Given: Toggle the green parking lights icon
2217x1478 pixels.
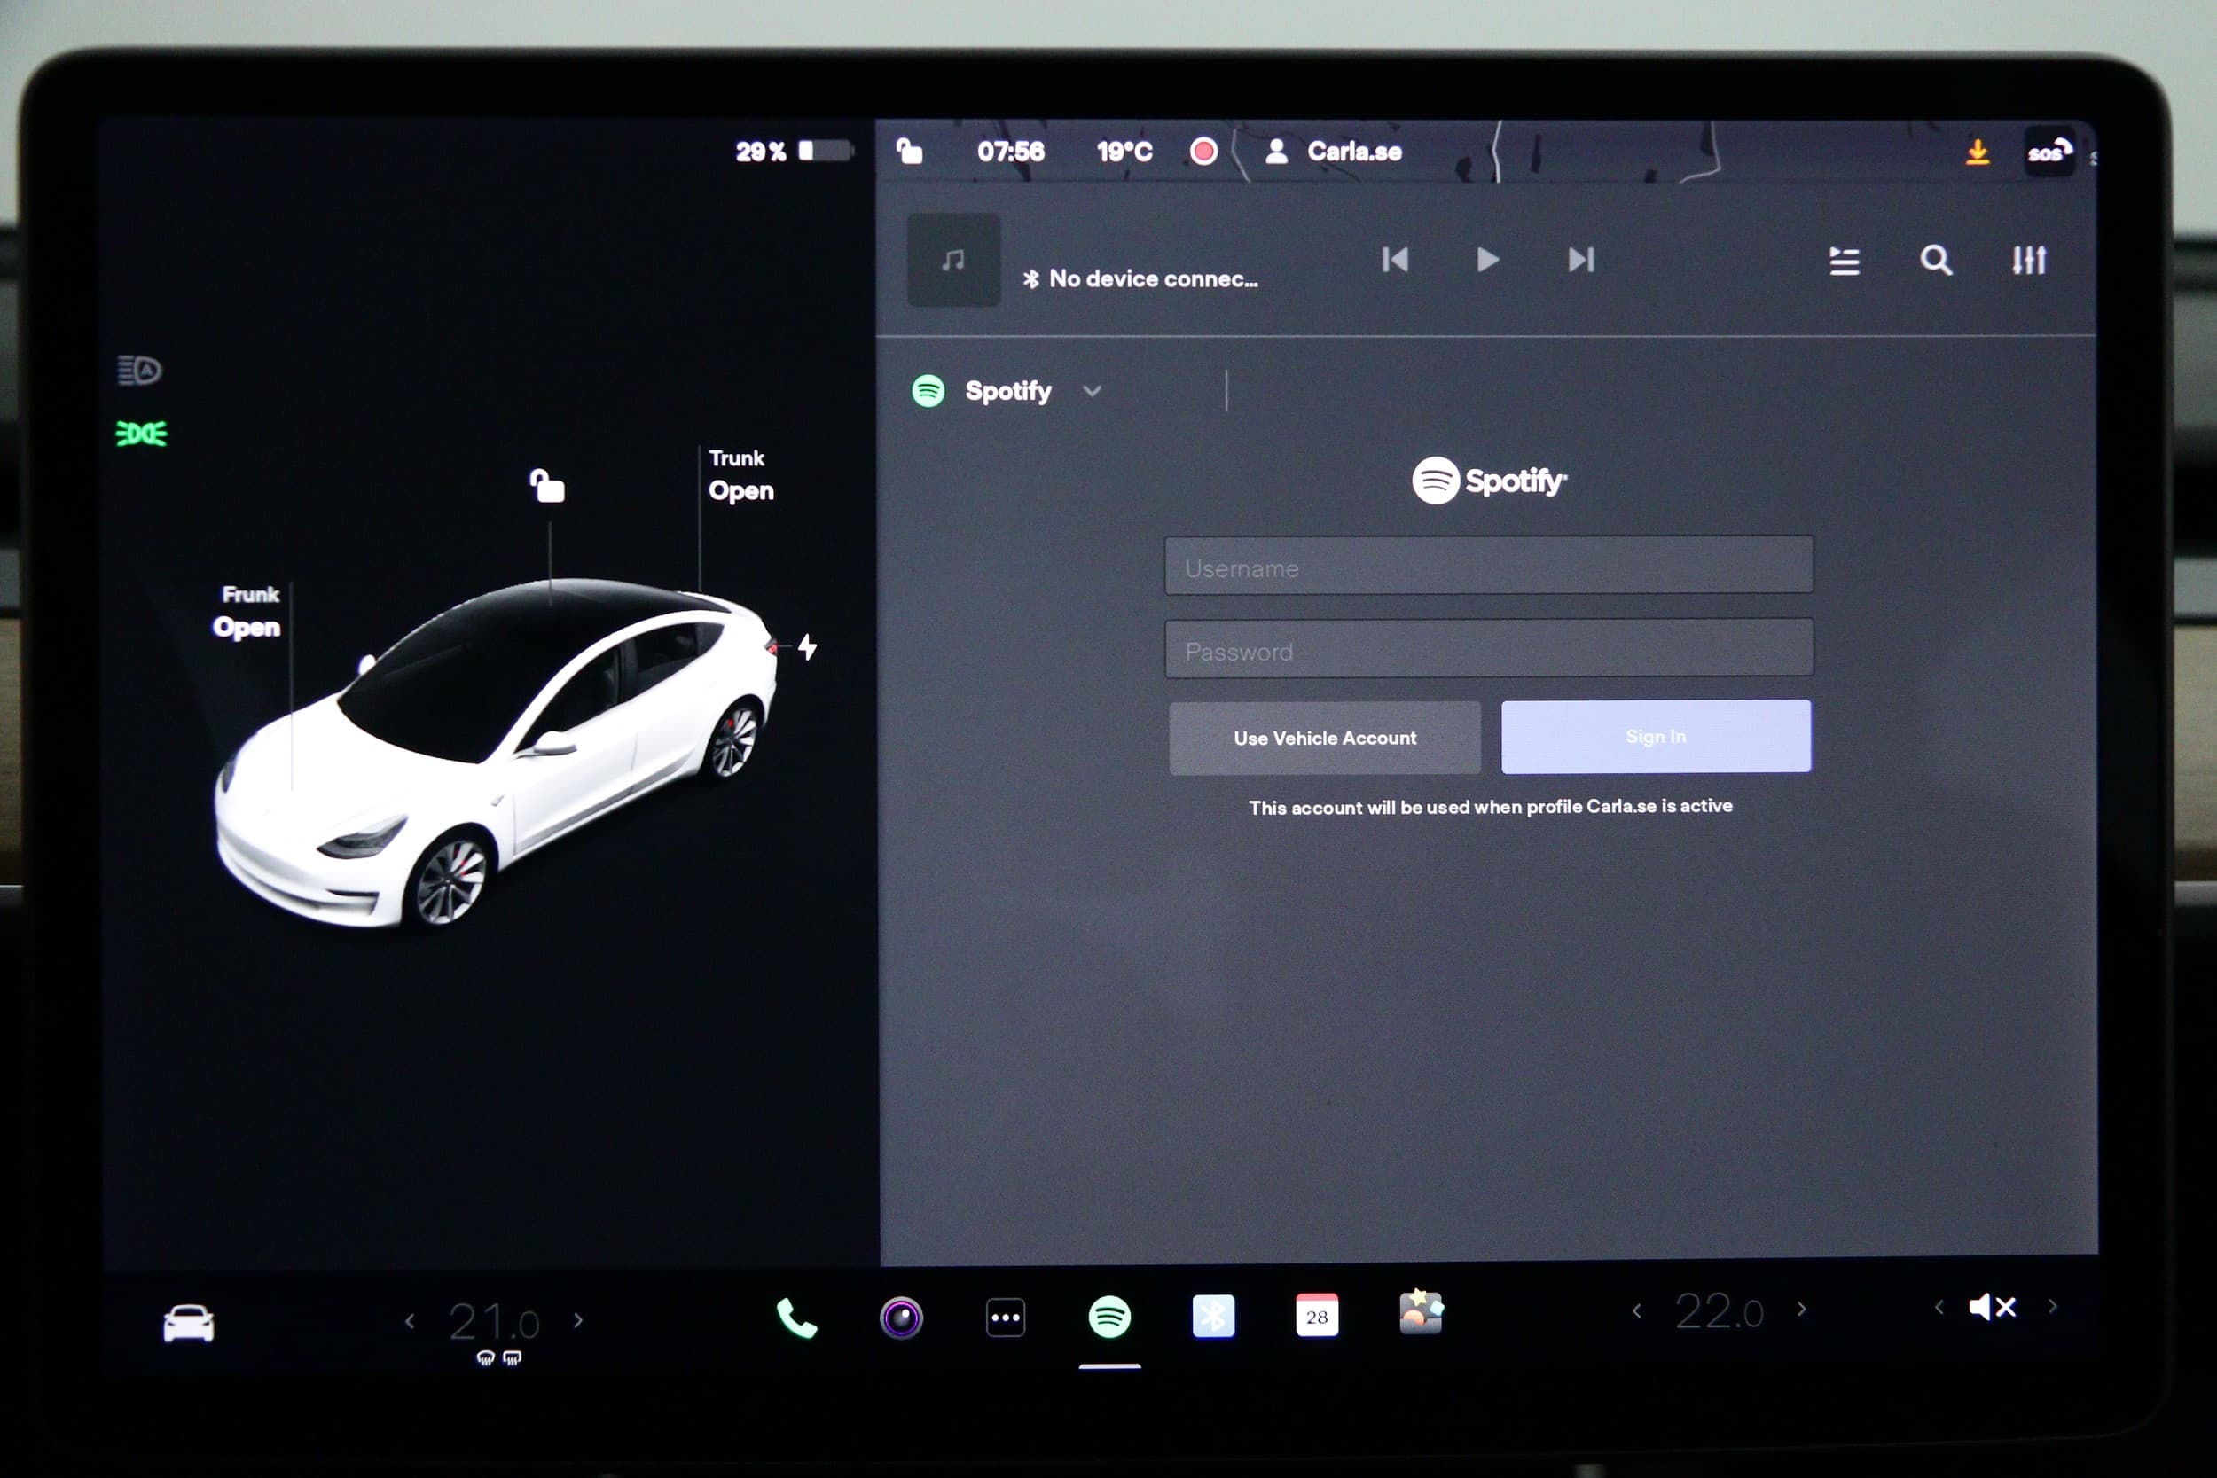Looking at the screenshot, I should click(x=141, y=434).
